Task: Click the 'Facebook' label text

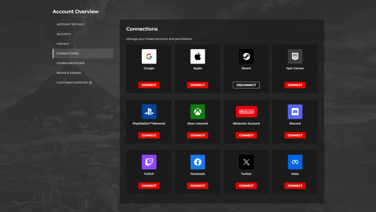Action: point(198,174)
